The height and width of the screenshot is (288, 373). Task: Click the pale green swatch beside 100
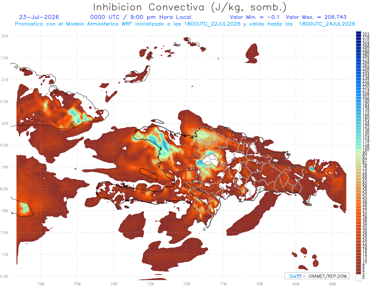(x=358, y=151)
